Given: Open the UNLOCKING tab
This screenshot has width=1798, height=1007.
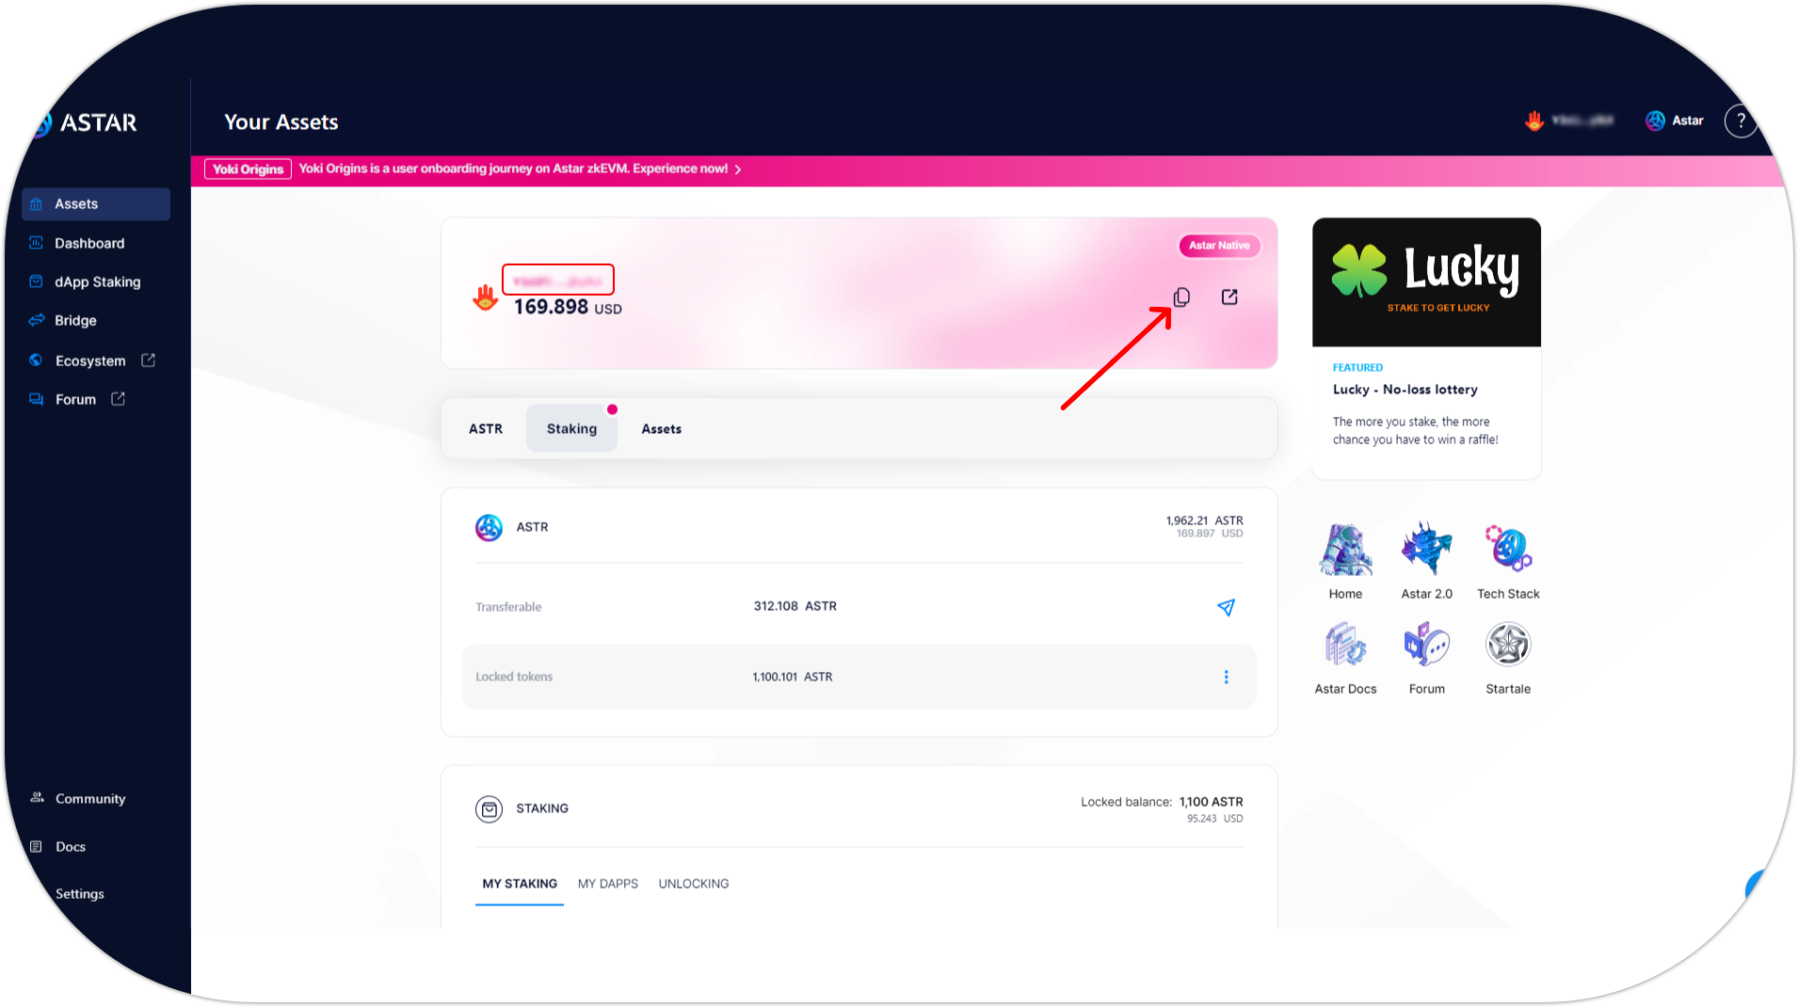Looking at the screenshot, I should coord(693,884).
